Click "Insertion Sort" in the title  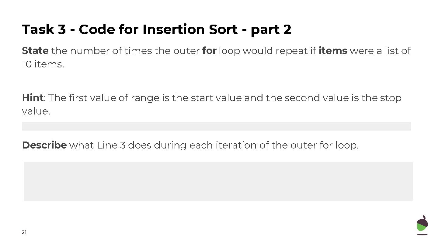click(x=190, y=30)
